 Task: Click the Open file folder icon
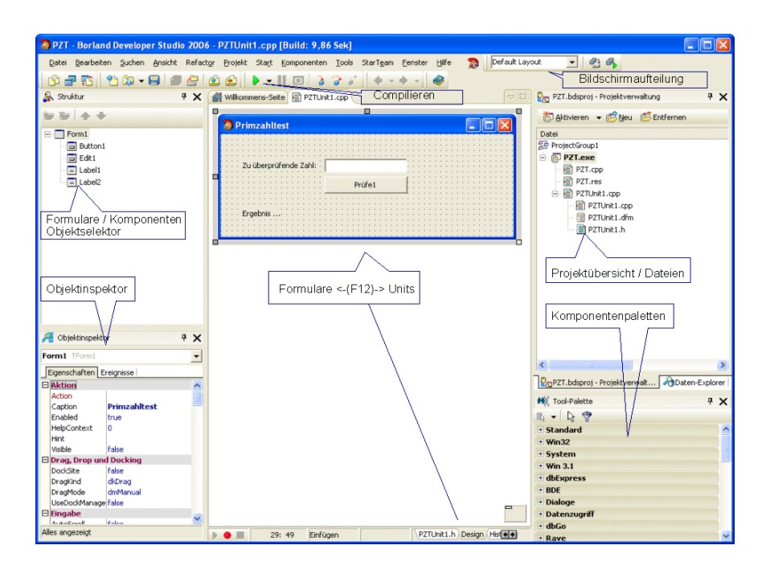click(x=129, y=80)
